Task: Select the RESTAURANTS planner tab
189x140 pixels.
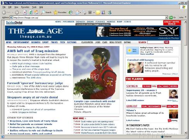Action: point(154,106)
